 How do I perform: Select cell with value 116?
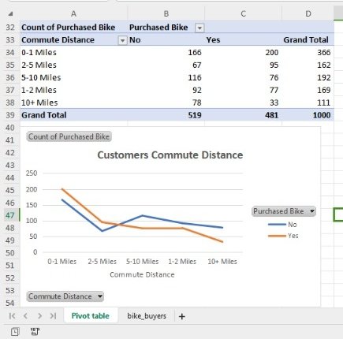[x=166, y=77]
